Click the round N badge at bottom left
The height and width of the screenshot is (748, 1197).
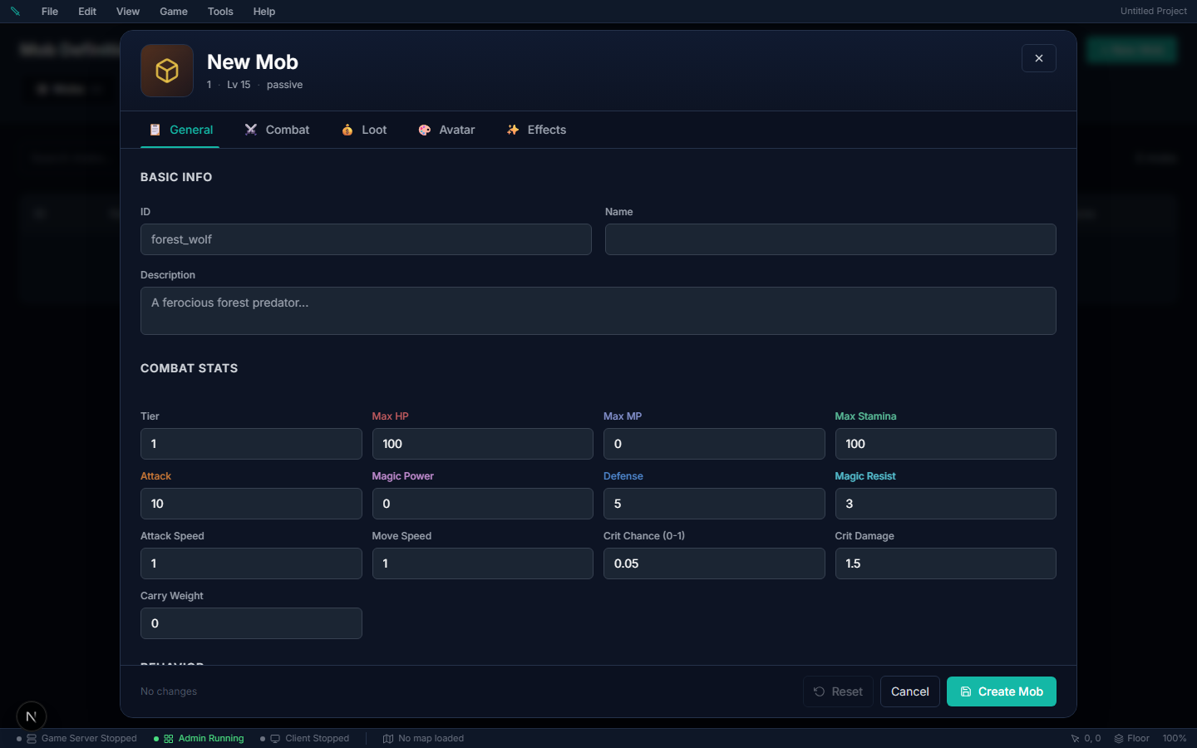point(32,716)
